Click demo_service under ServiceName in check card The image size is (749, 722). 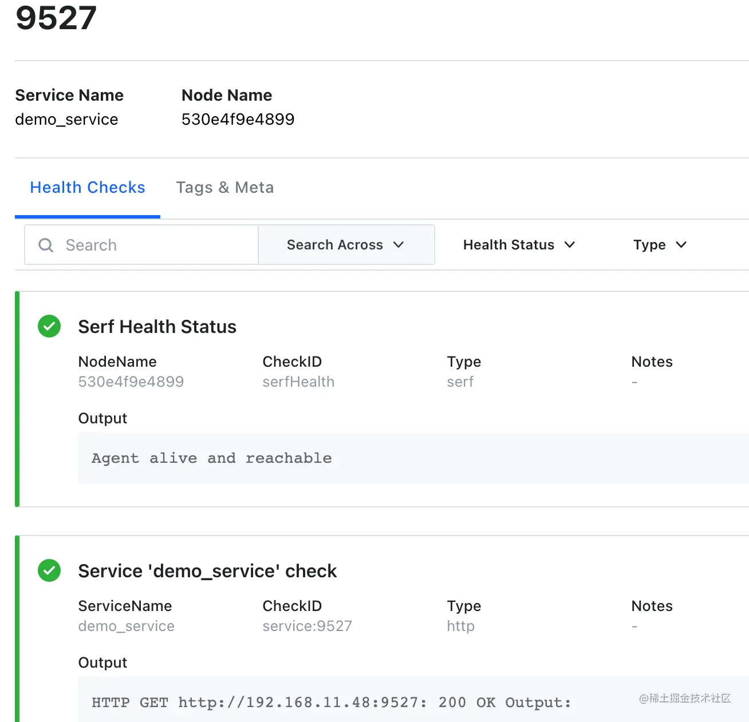[126, 626]
